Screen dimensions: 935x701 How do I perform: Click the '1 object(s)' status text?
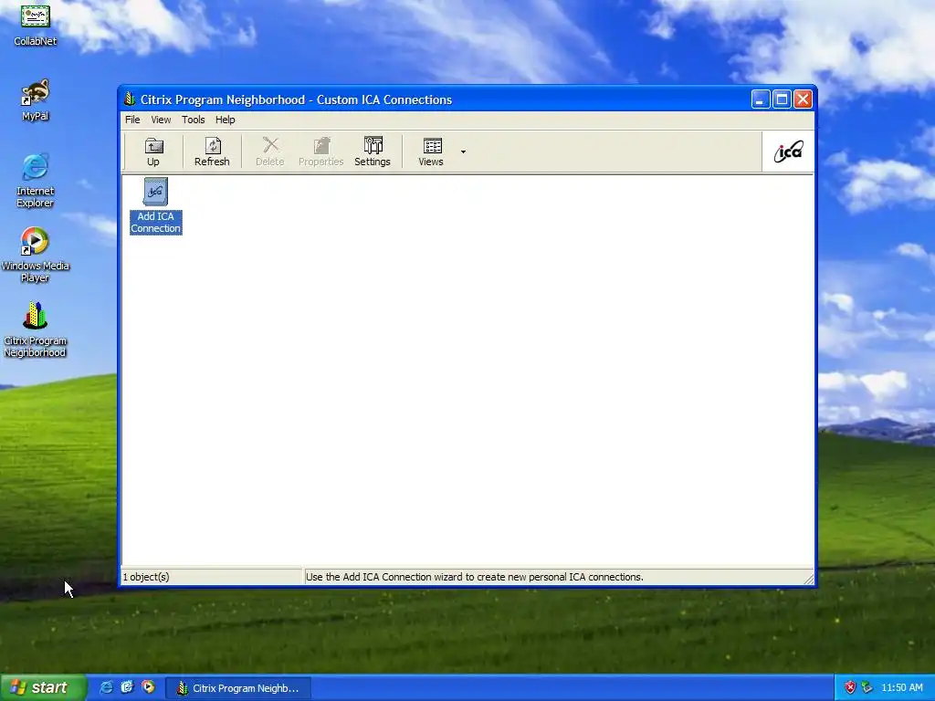click(146, 577)
